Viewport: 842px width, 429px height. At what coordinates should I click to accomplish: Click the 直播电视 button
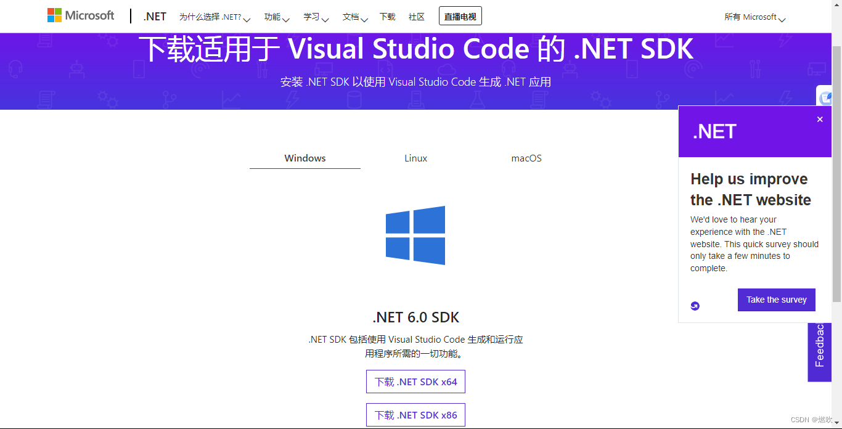[460, 16]
